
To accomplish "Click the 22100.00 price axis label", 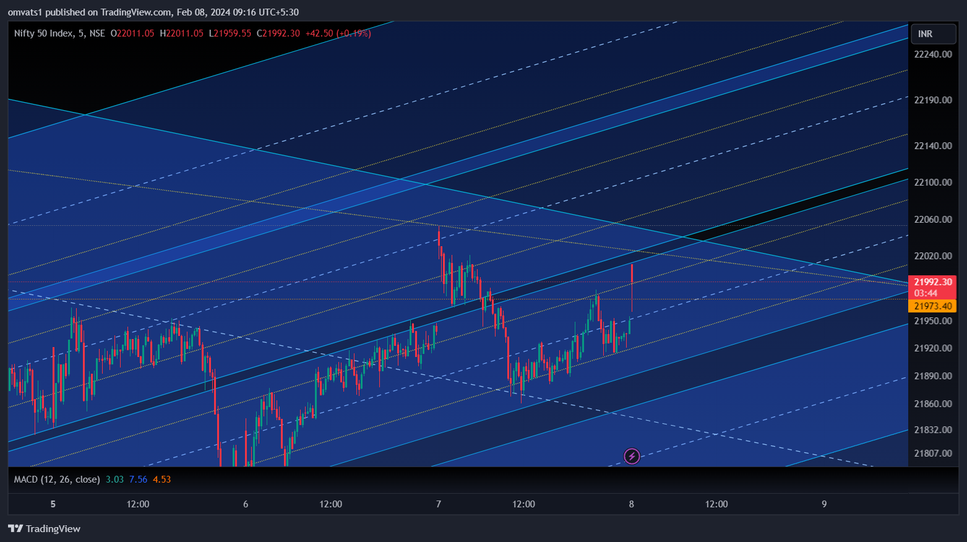I will tap(933, 183).
